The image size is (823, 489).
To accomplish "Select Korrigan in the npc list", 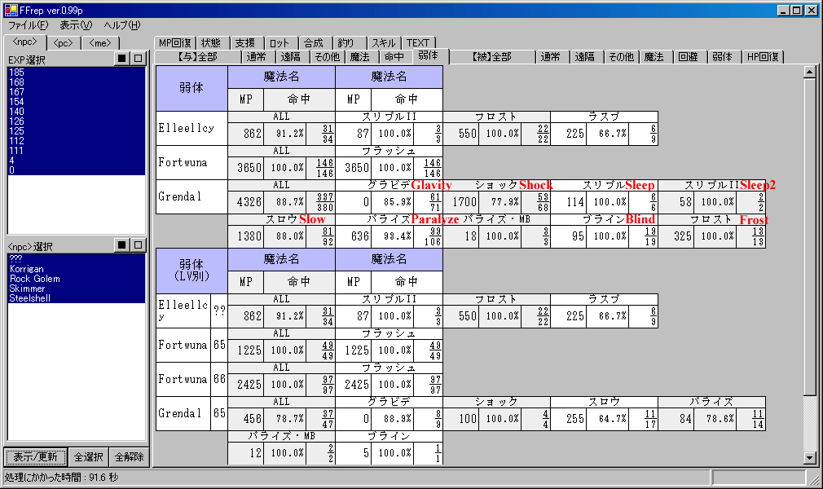I will click(27, 269).
